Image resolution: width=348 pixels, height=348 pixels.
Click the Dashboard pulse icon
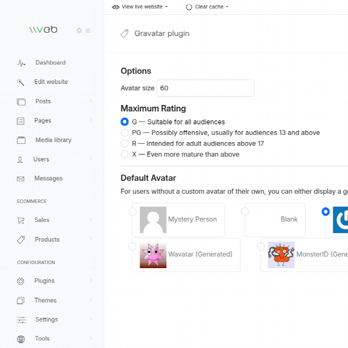(21, 63)
